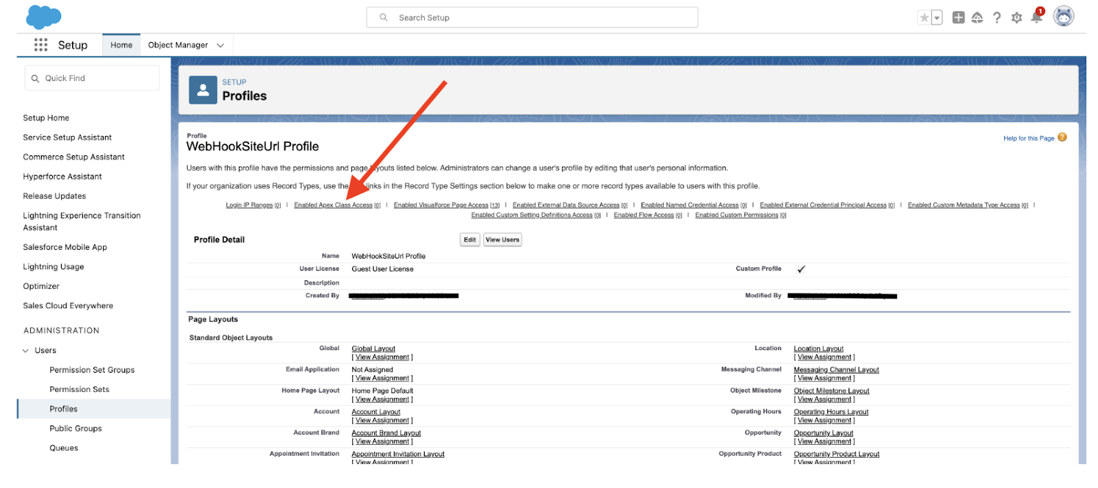1098x488 pixels.
Task: Open the Salesforce Help question mark
Action: pyautogui.click(x=996, y=18)
